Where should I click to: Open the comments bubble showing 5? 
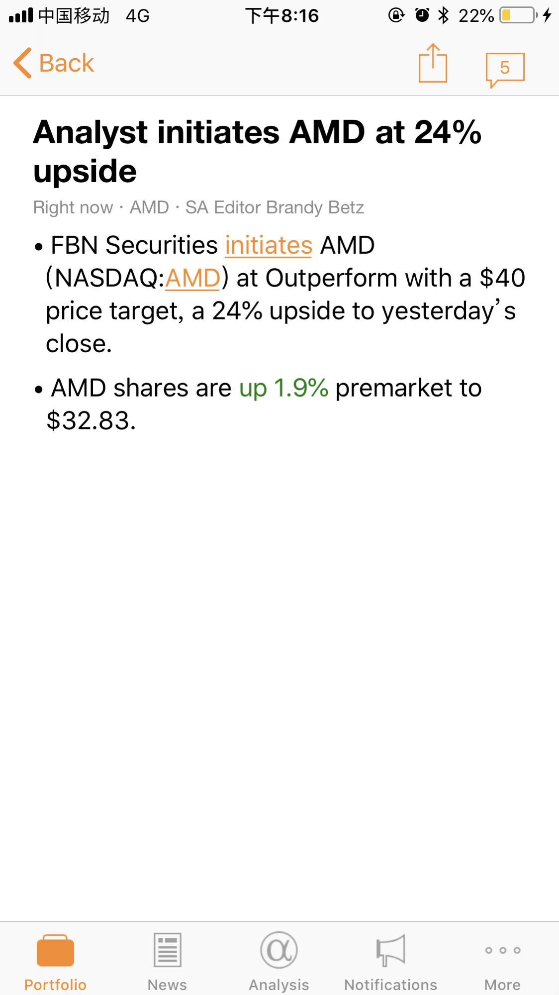pyautogui.click(x=505, y=69)
